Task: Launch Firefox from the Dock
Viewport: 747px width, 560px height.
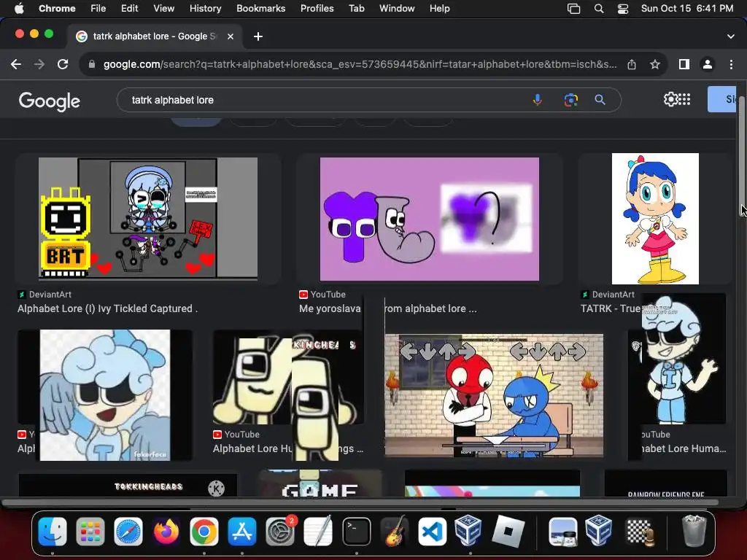Action: coord(166,532)
